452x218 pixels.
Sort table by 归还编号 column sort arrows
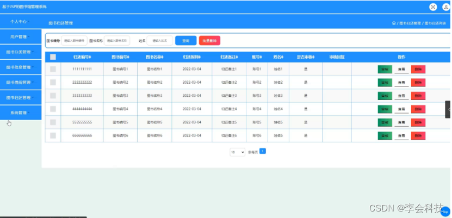pos(90,57)
